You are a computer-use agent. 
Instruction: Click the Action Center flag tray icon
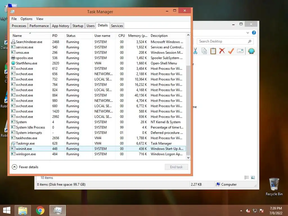pyautogui.click(x=262, y=211)
